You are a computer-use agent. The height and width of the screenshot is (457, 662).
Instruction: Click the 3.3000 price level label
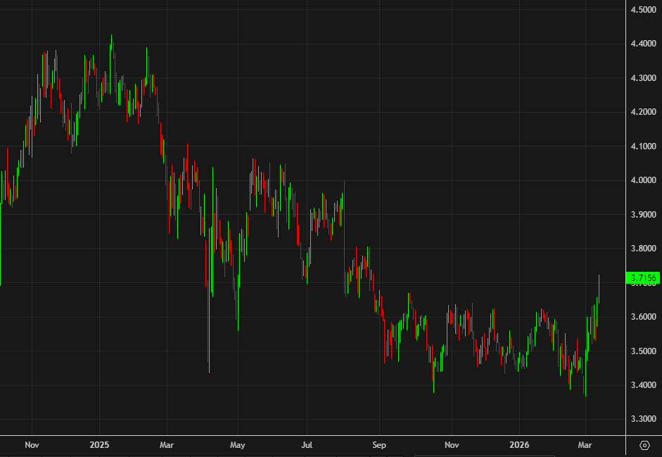coord(642,417)
